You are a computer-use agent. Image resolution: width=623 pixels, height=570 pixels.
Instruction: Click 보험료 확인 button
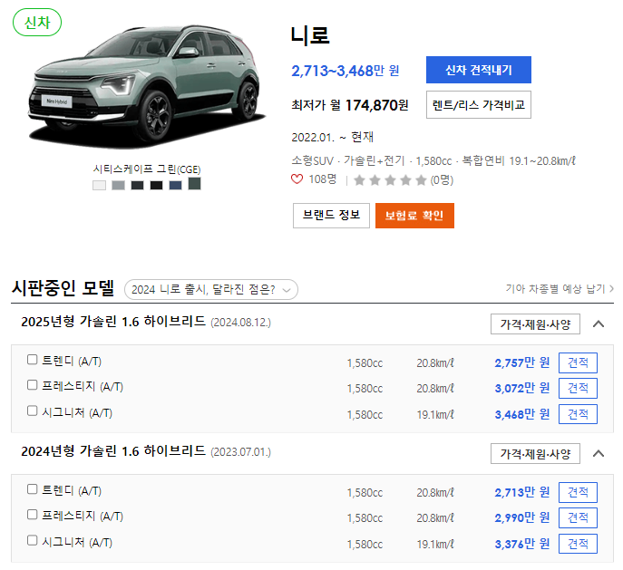[414, 216]
